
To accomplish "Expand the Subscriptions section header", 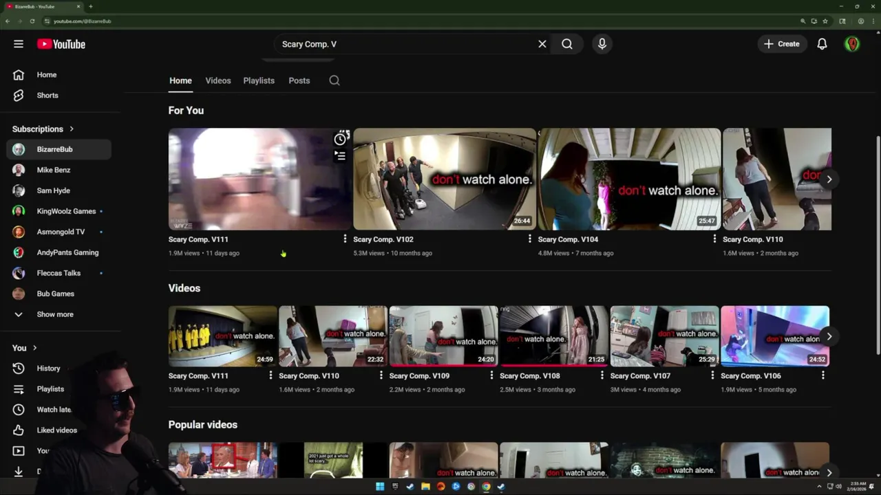I will click(43, 129).
